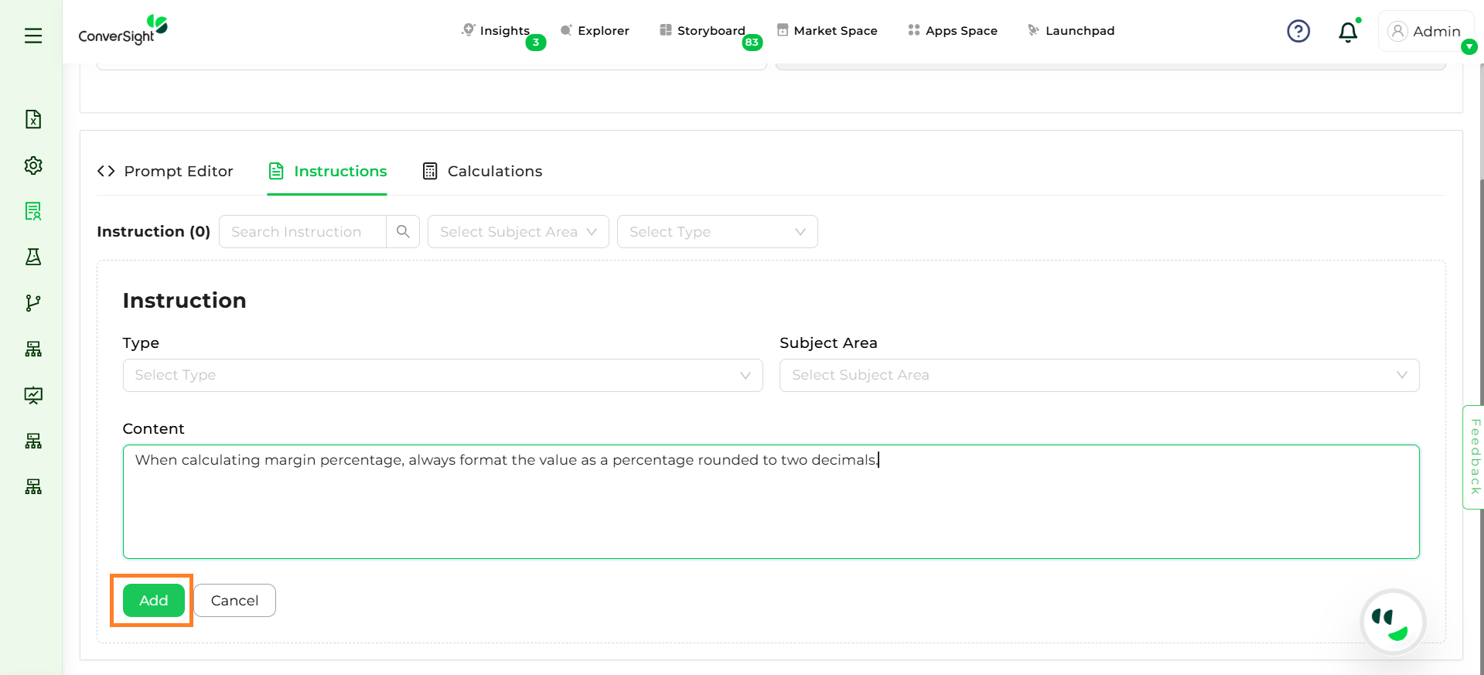Open the hamburger menu
Image resolution: width=1484 pixels, height=675 pixels.
point(33,36)
